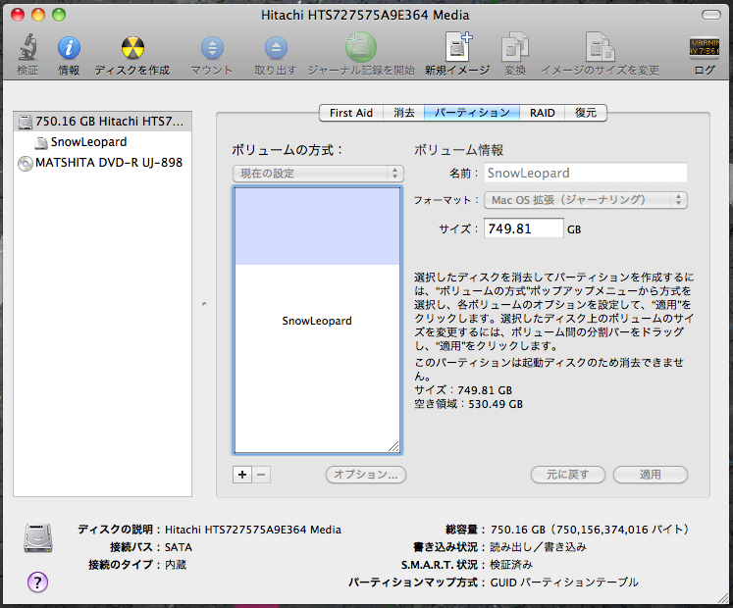
Task: Select MATSHITA DVD-R UJ-898 drive in sidebar
Action: pyautogui.click(x=102, y=163)
